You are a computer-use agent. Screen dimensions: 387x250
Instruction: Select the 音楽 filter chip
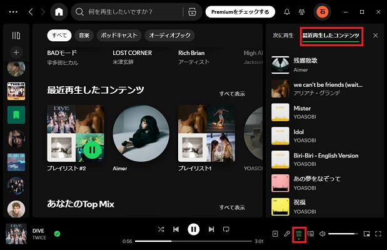(84, 35)
